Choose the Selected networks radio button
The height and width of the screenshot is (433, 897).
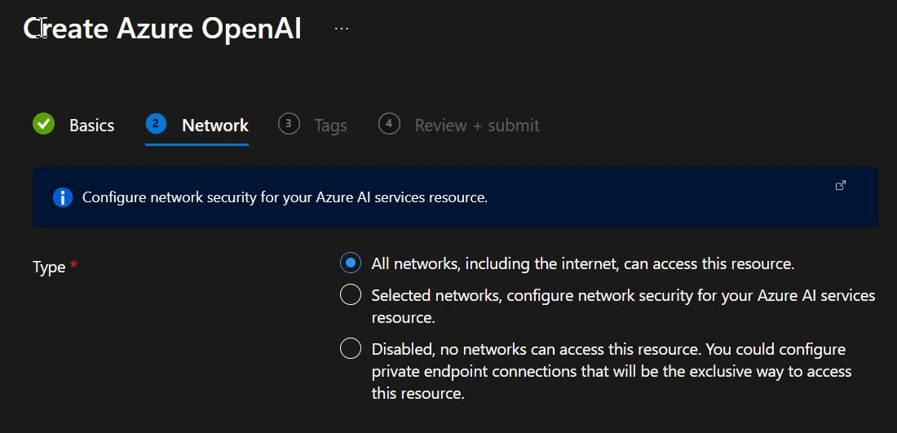[x=351, y=295]
